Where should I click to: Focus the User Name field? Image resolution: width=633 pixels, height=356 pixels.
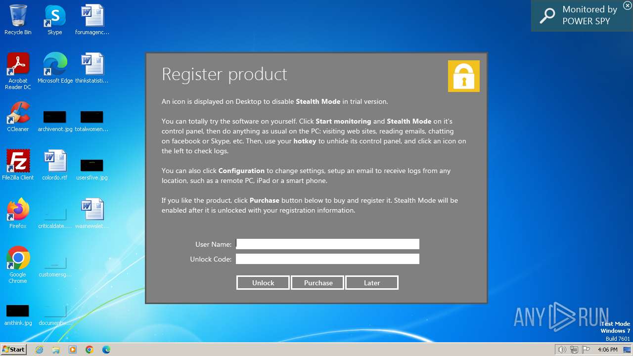[x=327, y=244]
